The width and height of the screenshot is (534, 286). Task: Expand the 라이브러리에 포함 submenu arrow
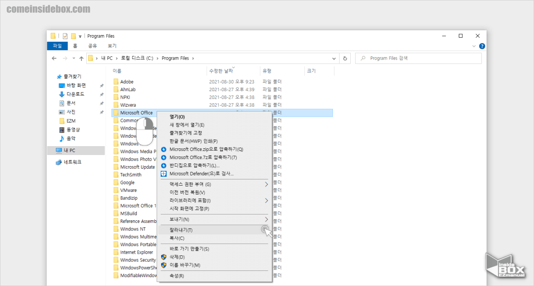point(267,200)
